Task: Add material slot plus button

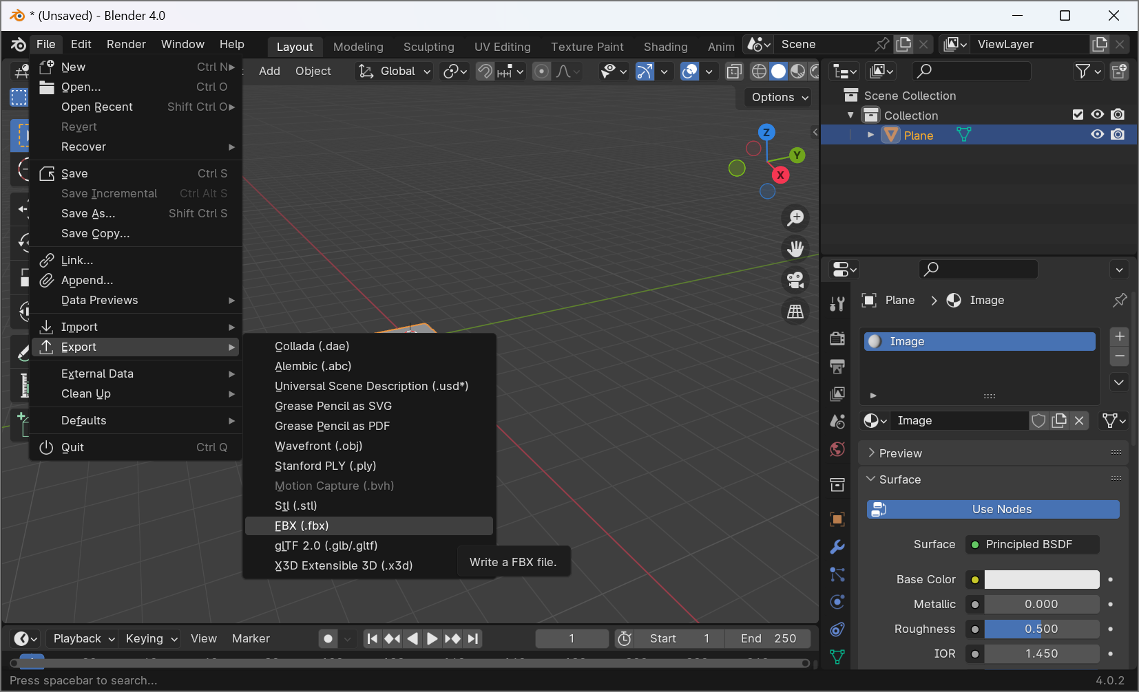Action: point(1120,336)
